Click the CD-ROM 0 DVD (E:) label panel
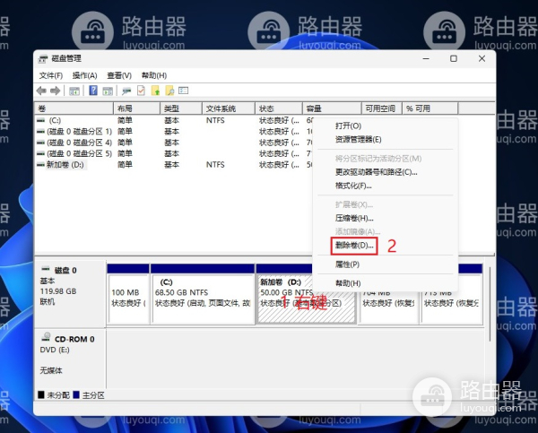The image size is (538, 433). pos(70,358)
